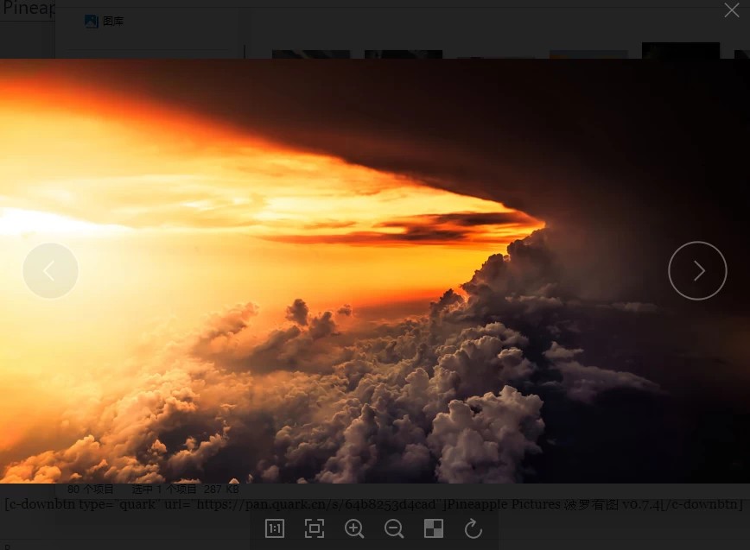Viewport: 750px width, 550px height.
Task: Pick the second dimmed thumbnail in top row
Action: [404, 54]
